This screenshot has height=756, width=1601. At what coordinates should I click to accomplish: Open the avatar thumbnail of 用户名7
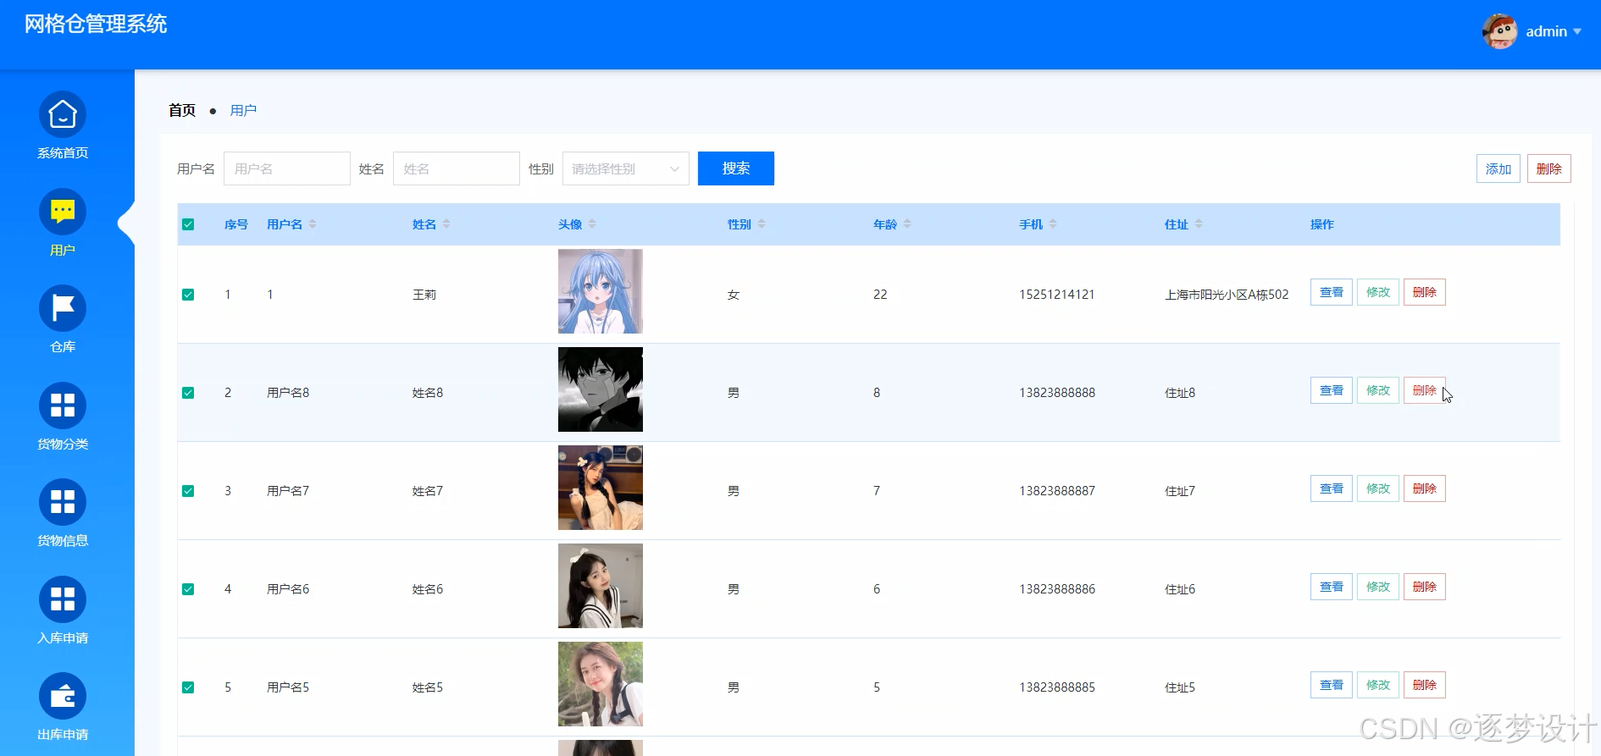601,488
